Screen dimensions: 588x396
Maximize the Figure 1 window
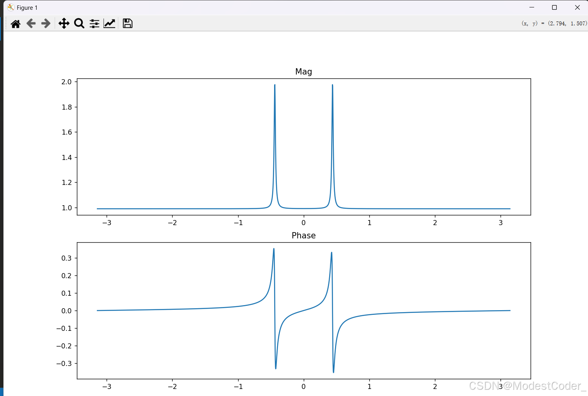554,7
